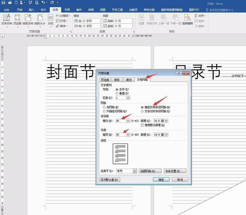This screenshot has width=246, height=215.
Task: Open the 引用 ribbon tab
Action: [67, 10]
